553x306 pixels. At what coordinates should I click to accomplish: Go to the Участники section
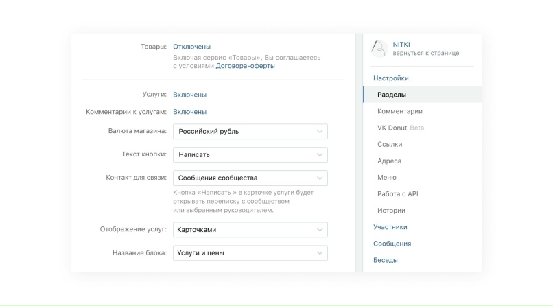tap(390, 227)
